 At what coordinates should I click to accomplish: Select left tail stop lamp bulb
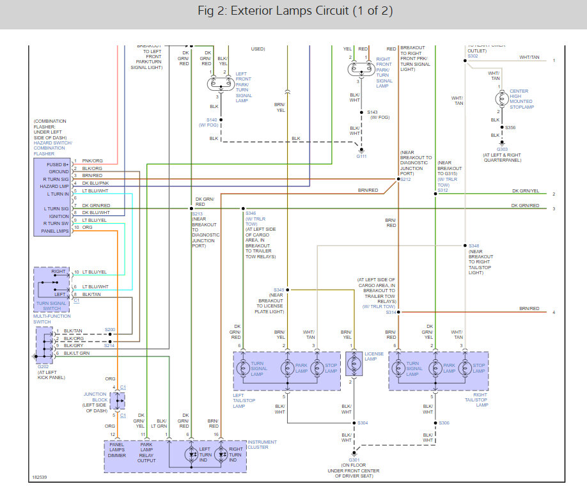point(317,368)
